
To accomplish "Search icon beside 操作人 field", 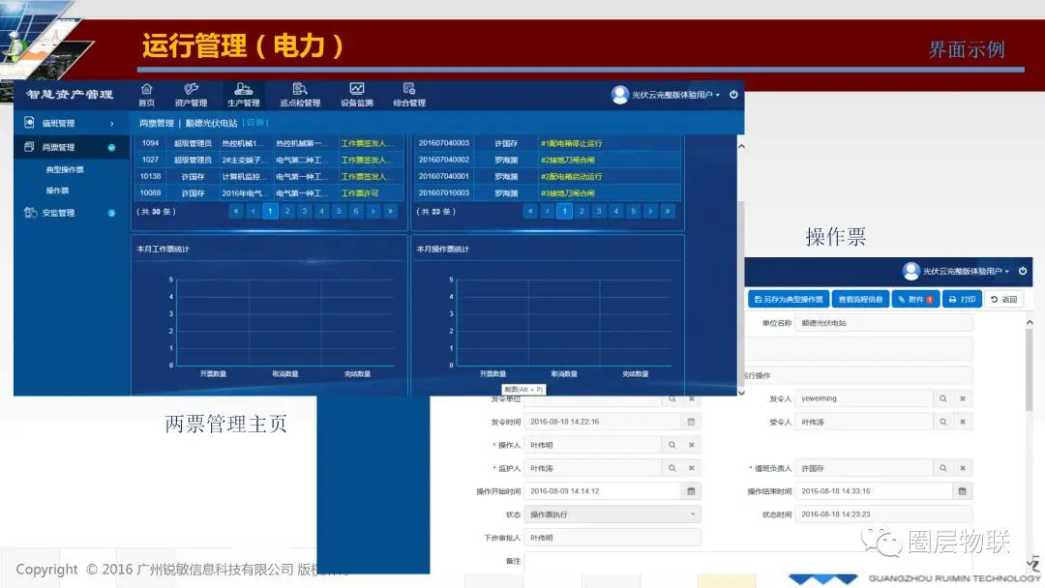I will tap(672, 445).
